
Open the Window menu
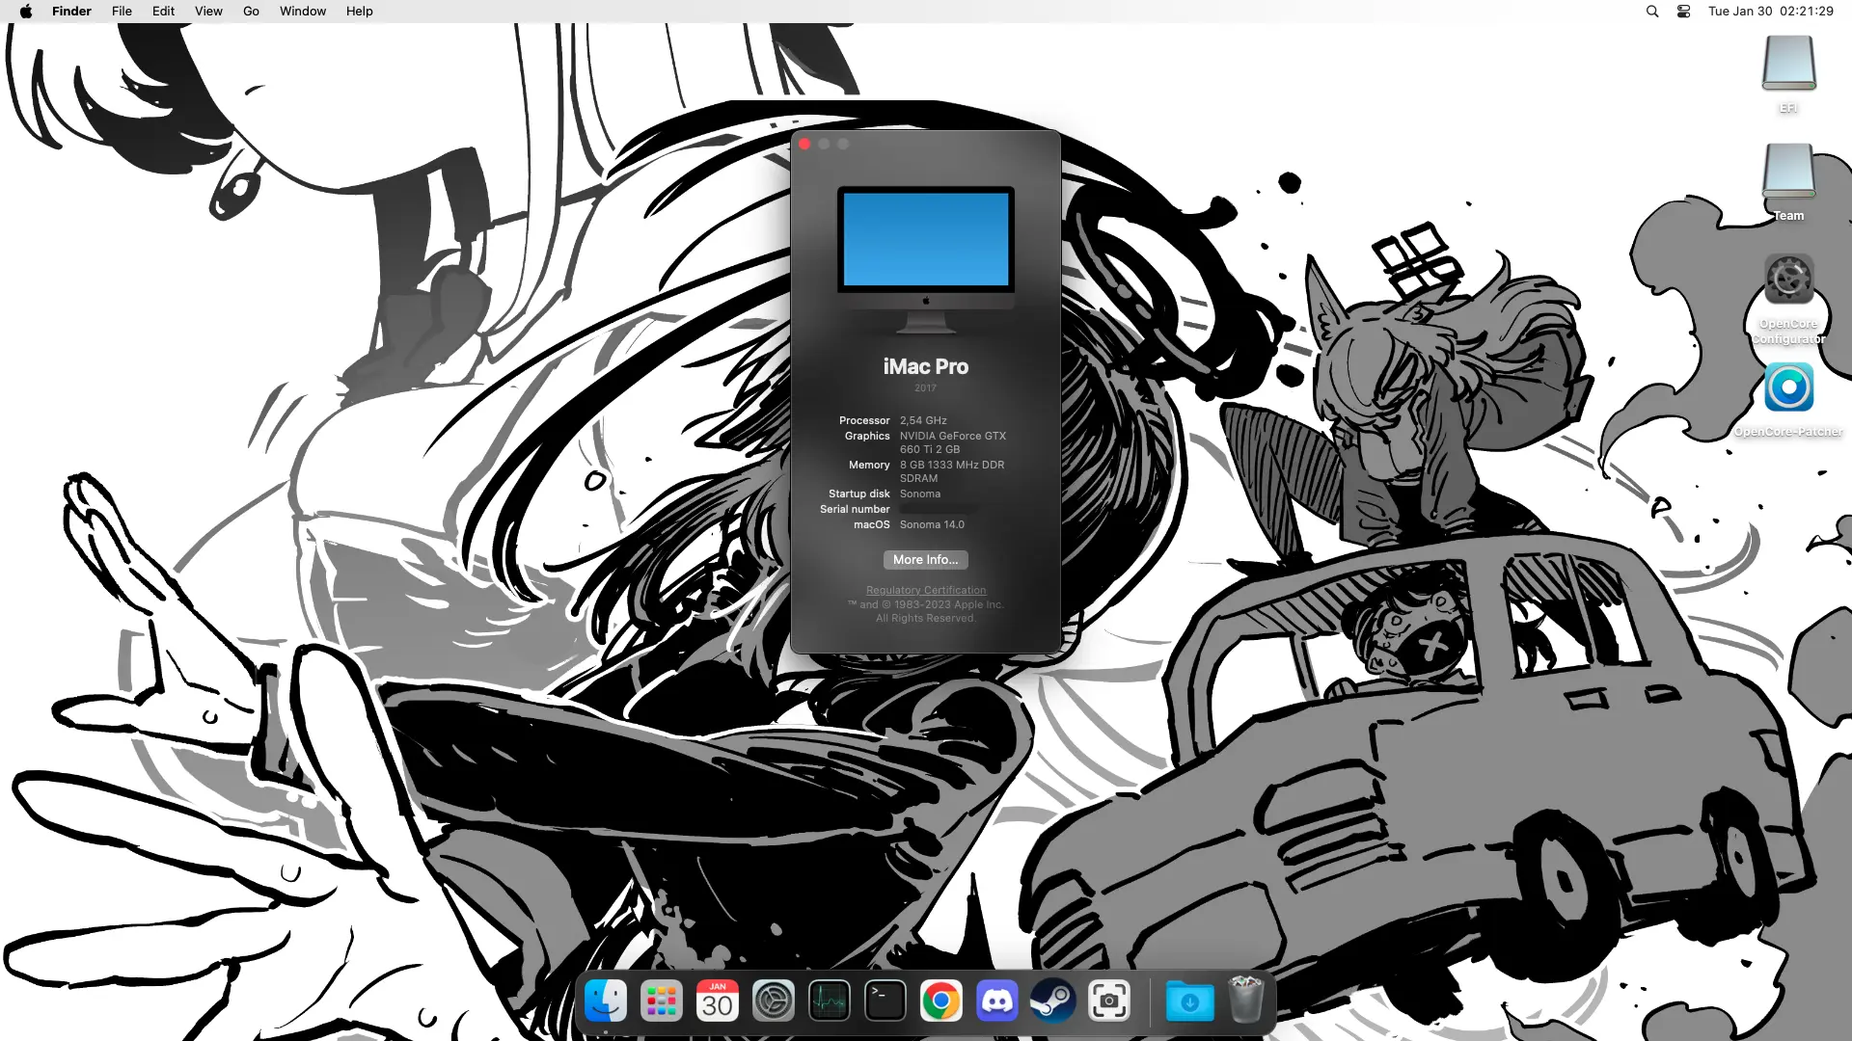click(303, 12)
